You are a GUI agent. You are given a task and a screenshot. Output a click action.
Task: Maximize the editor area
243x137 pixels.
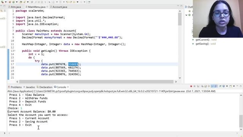[x=181, y=6]
